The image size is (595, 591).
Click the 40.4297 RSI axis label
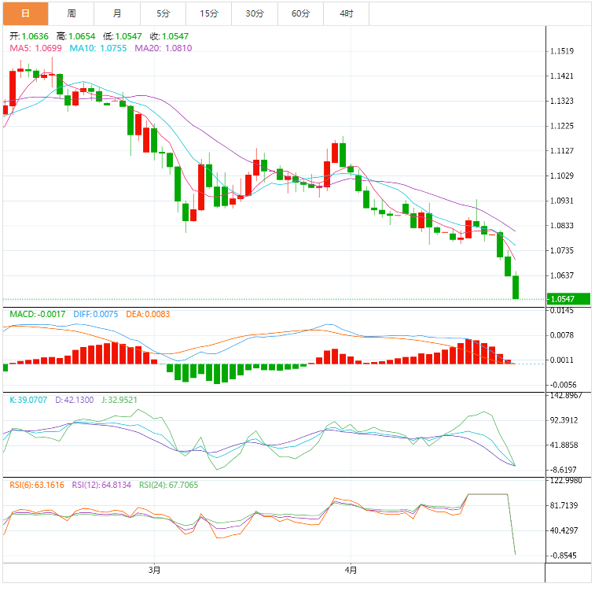(x=564, y=530)
